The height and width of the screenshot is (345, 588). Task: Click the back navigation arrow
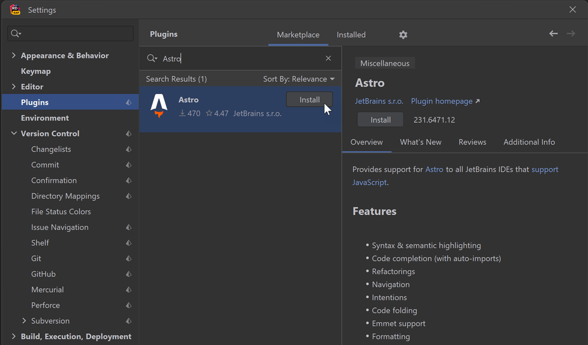pyautogui.click(x=553, y=34)
